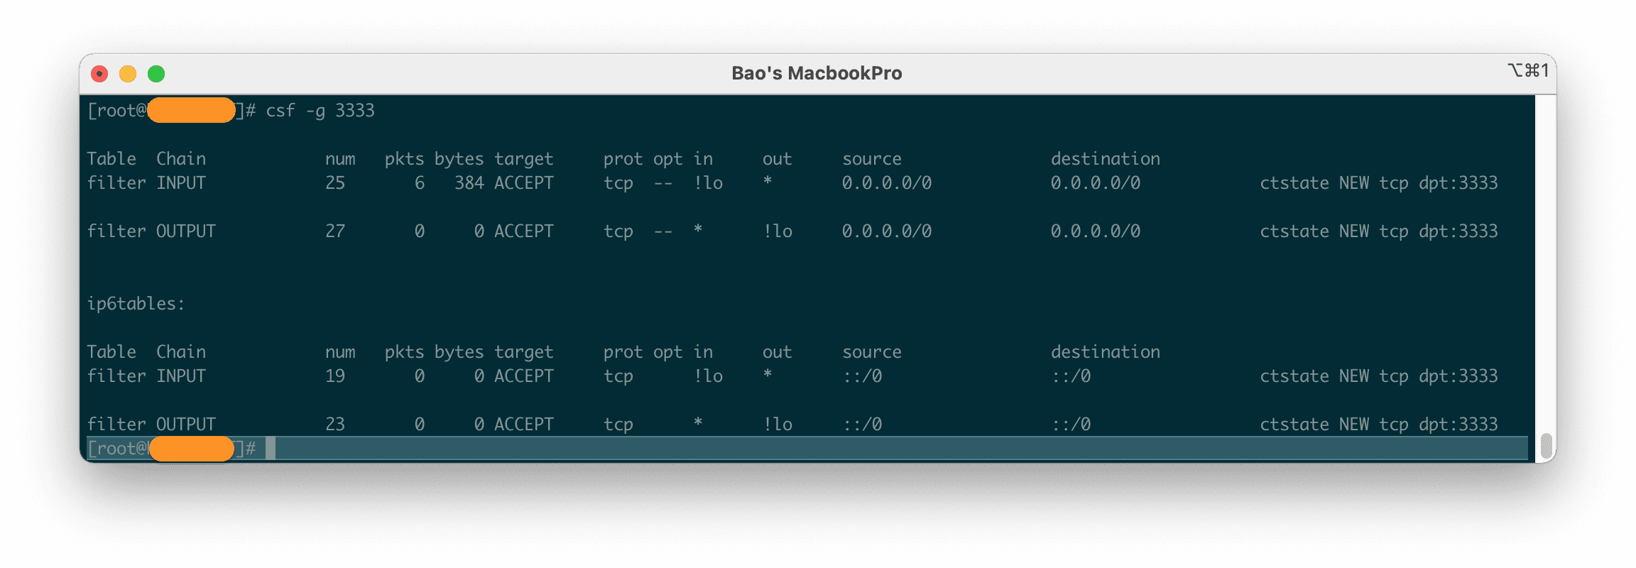The width and height of the screenshot is (1636, 568).
Task: Click rule number 27 in OUTPUT row
Action: point(335,231)
